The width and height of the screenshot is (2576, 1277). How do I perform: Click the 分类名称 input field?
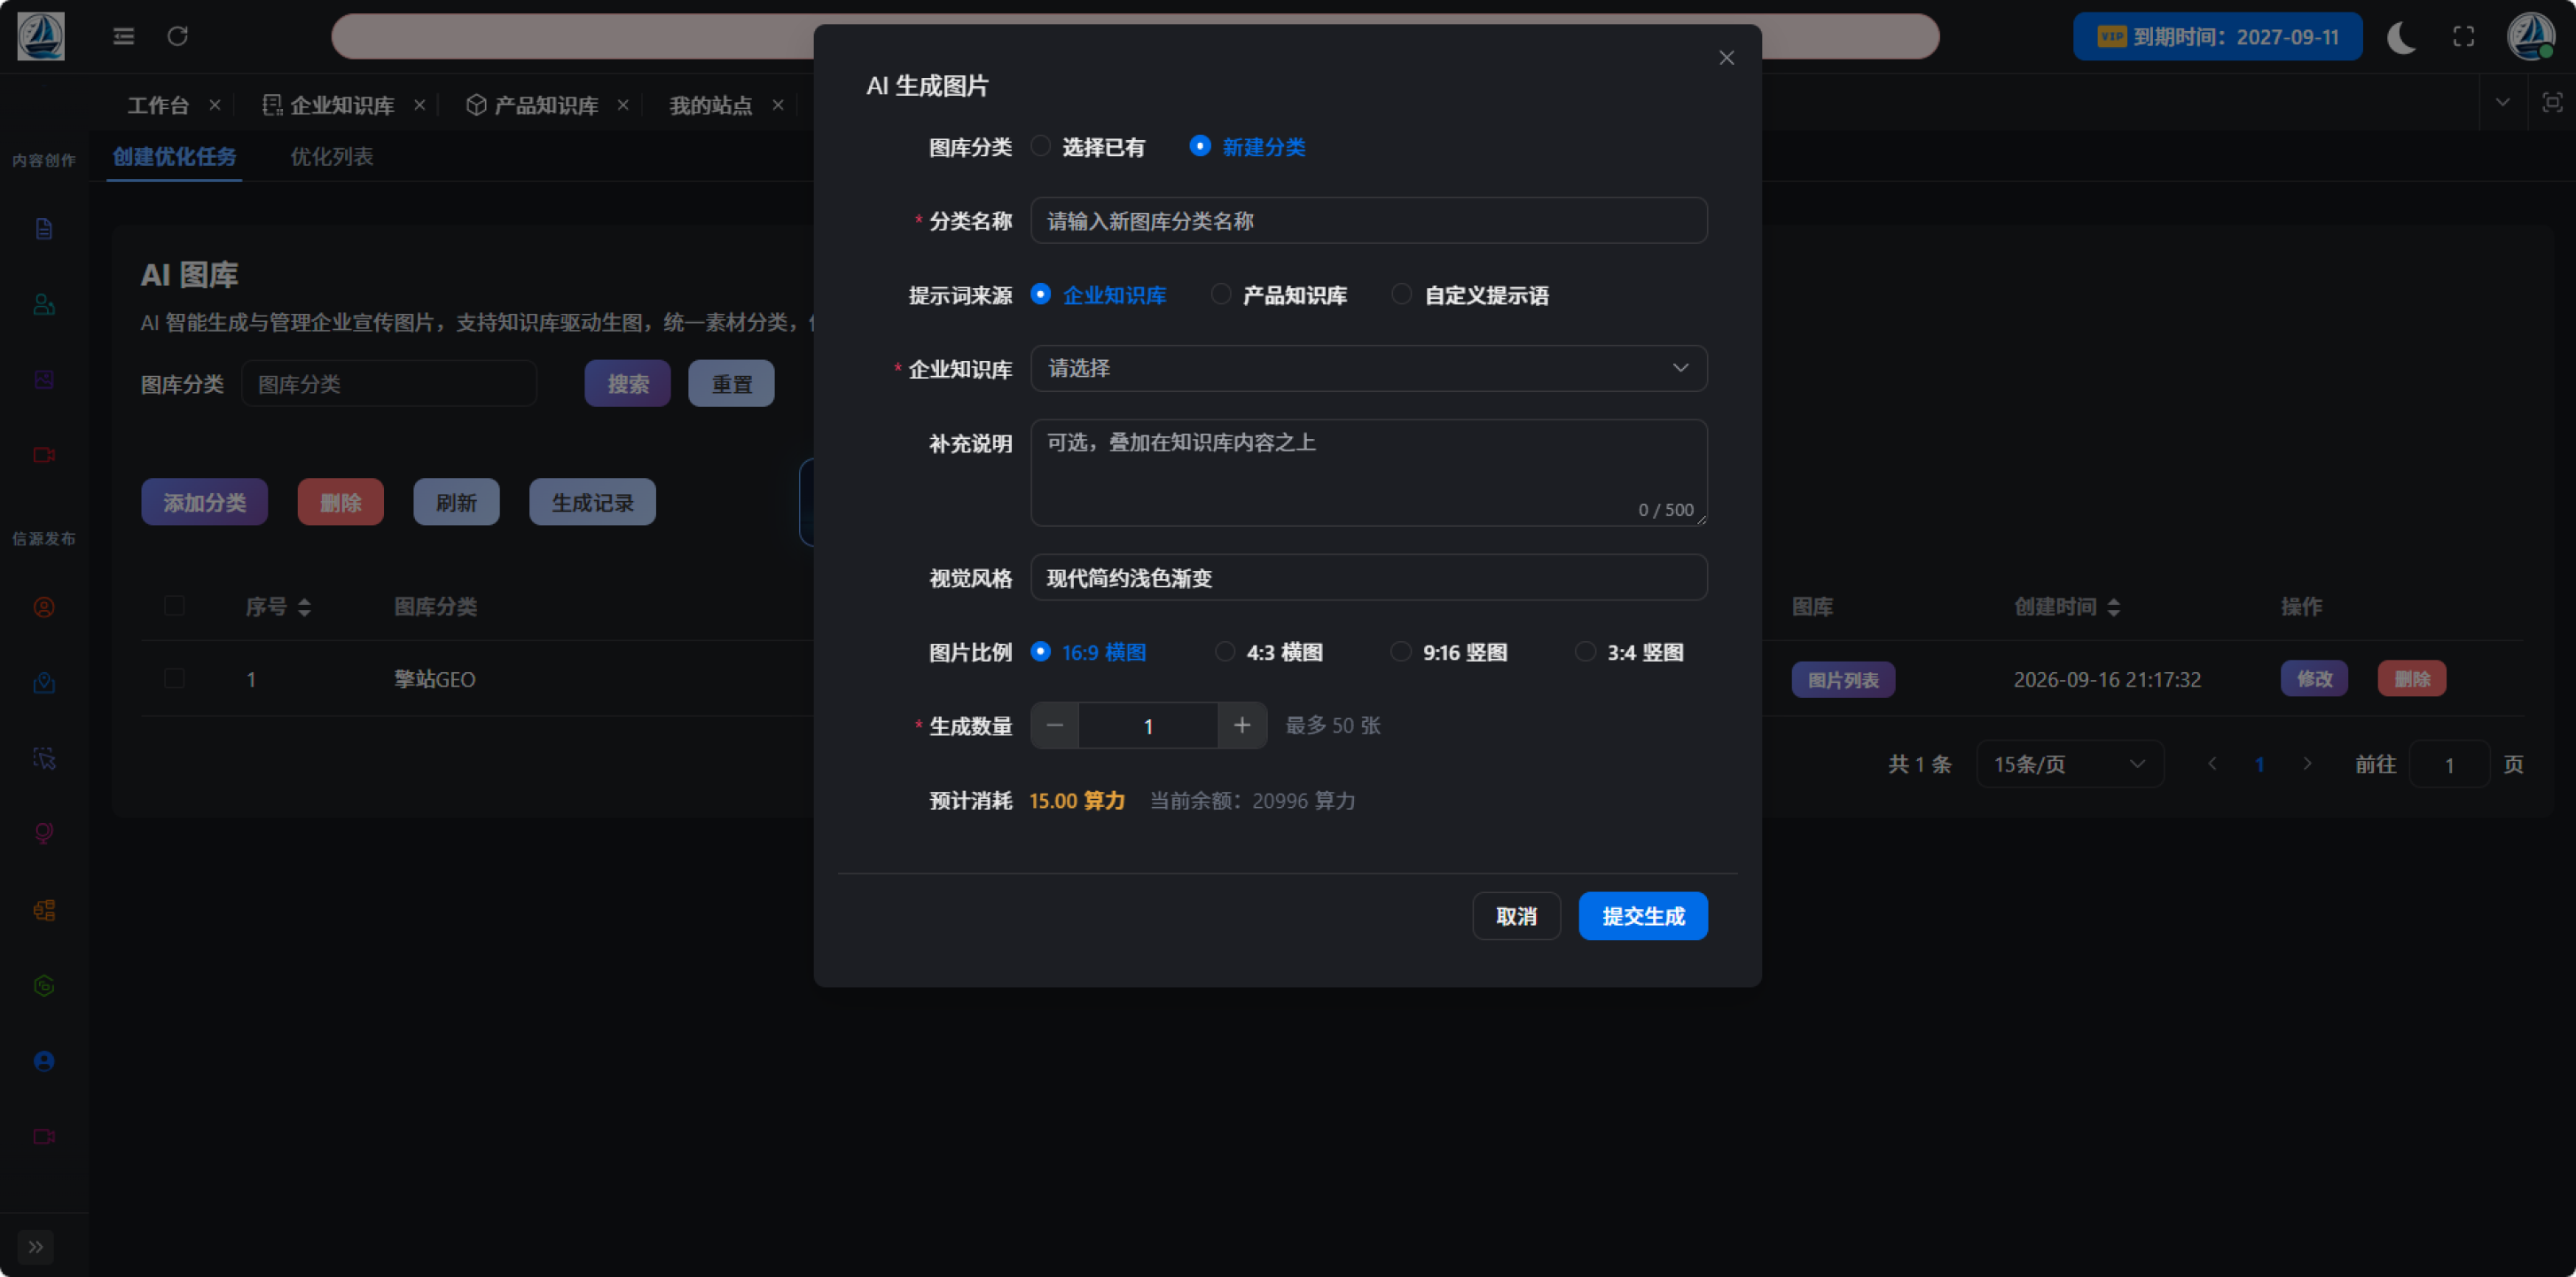pos(1369,220)
